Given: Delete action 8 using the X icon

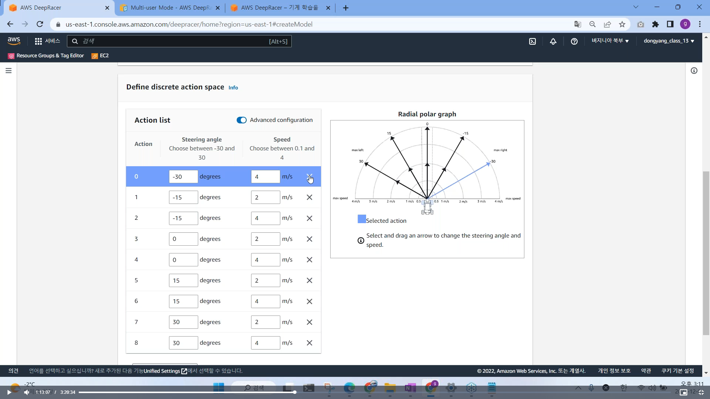Looking at the screenshot, I should (310, 343).
